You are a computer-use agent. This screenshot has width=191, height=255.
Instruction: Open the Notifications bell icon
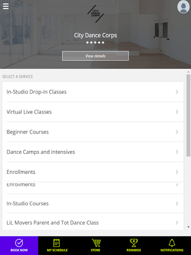172,243
